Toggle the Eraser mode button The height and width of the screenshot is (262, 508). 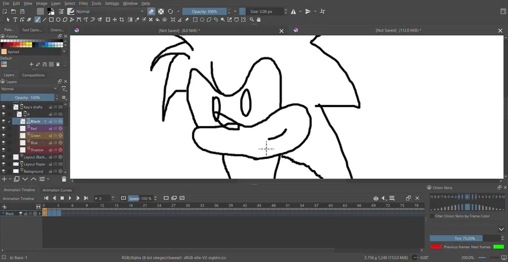click(151, 11)
